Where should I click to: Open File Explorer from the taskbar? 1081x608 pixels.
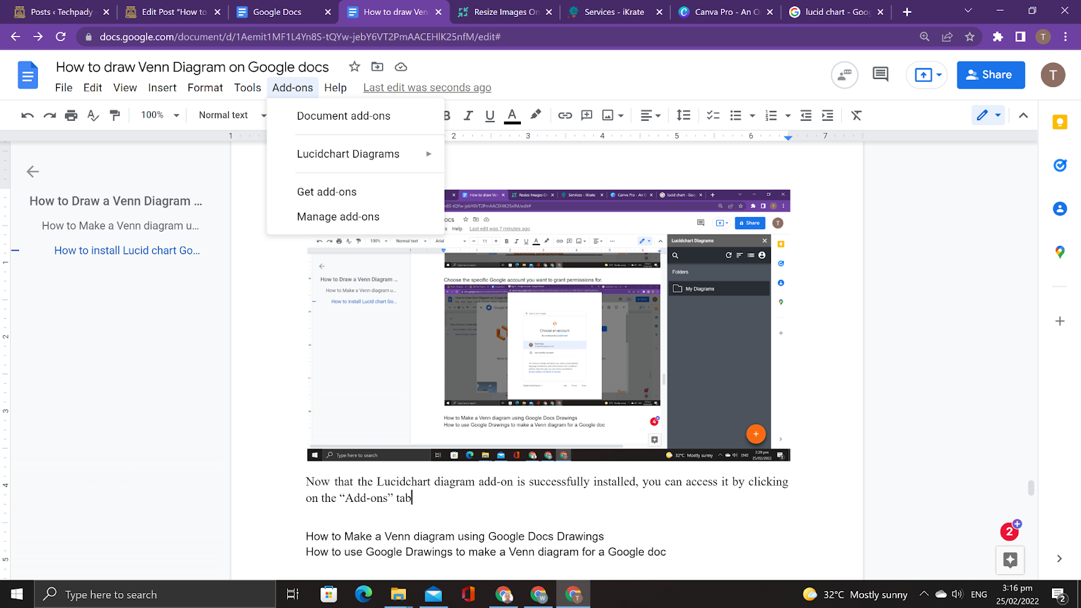(398, 594)
